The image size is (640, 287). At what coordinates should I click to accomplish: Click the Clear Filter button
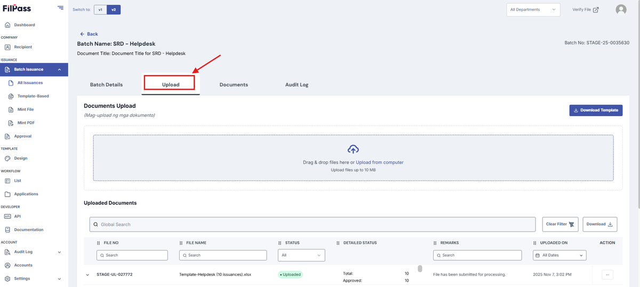(561, 224)
